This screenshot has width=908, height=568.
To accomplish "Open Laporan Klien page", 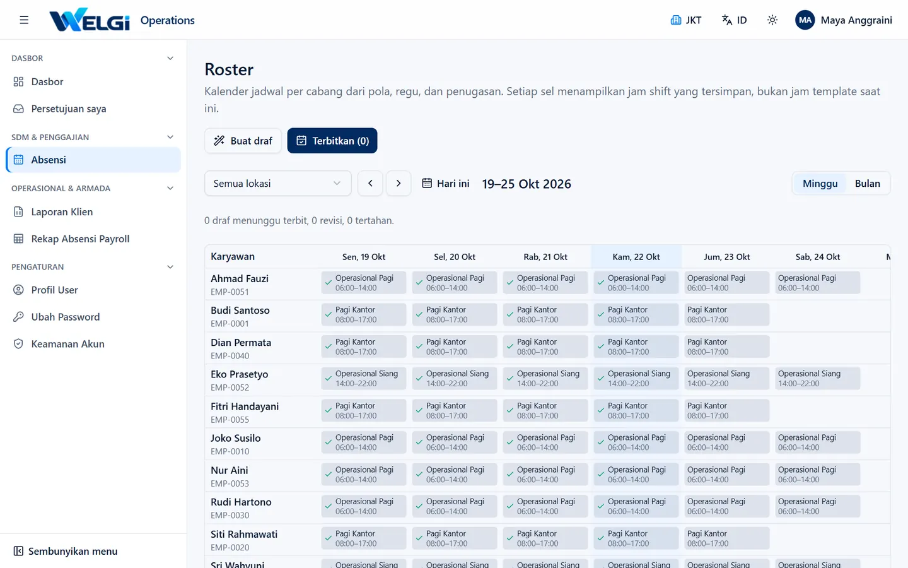I will (93, 212).
